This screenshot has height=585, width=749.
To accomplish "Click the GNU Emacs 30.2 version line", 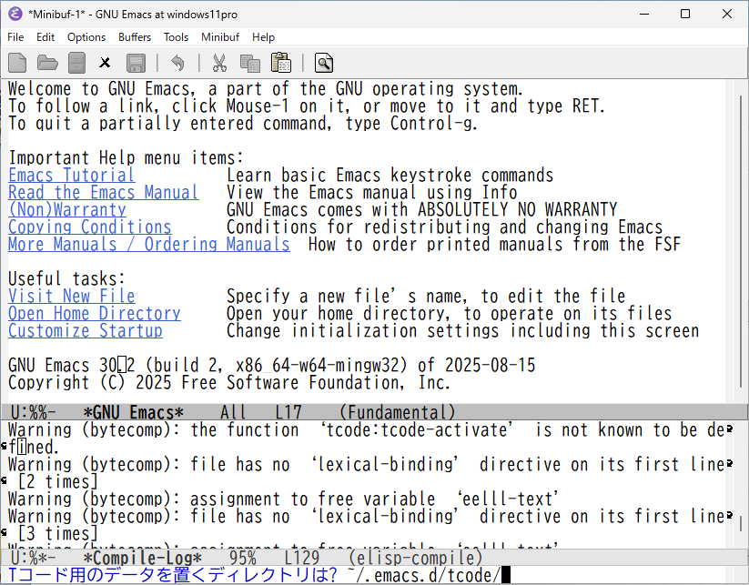I will point(272,366).
